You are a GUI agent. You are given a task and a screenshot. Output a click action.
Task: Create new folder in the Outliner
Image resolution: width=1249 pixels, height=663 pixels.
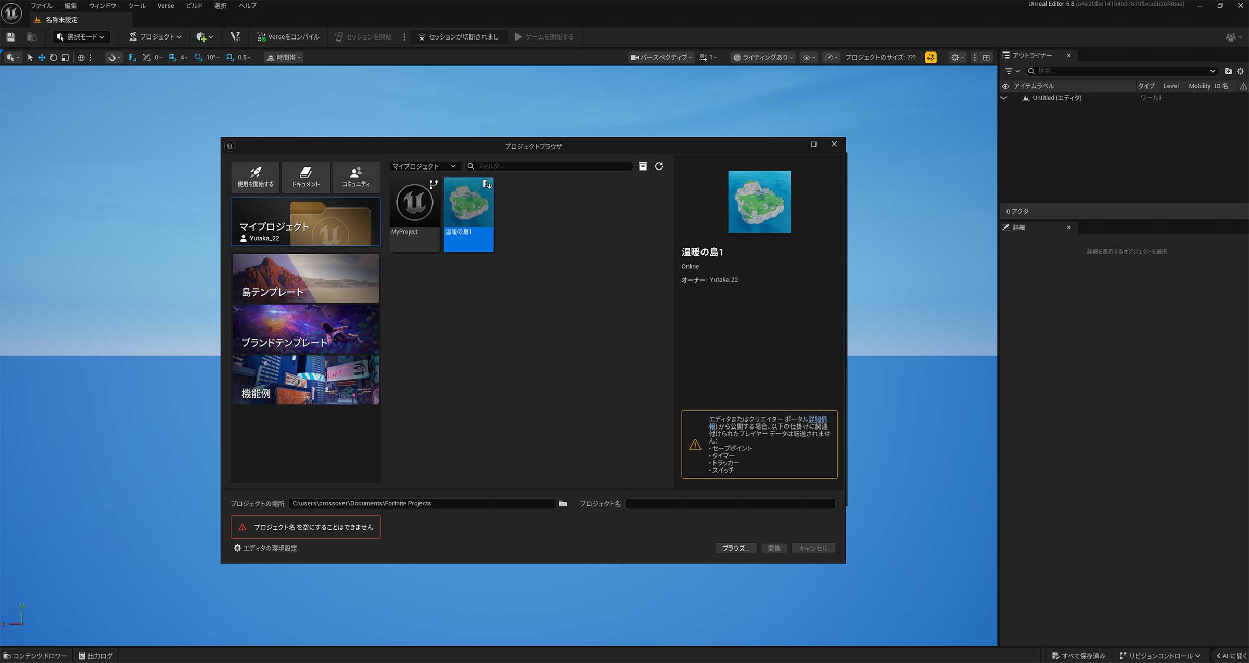(1228, 71)
